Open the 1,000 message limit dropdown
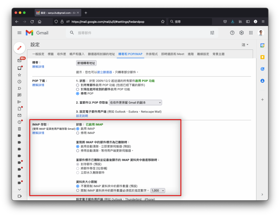The image size is (280, 216). [x=158, y=191]
